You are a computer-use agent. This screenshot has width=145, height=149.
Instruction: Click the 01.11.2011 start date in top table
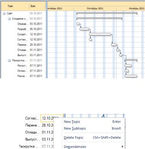pos(36,50)
